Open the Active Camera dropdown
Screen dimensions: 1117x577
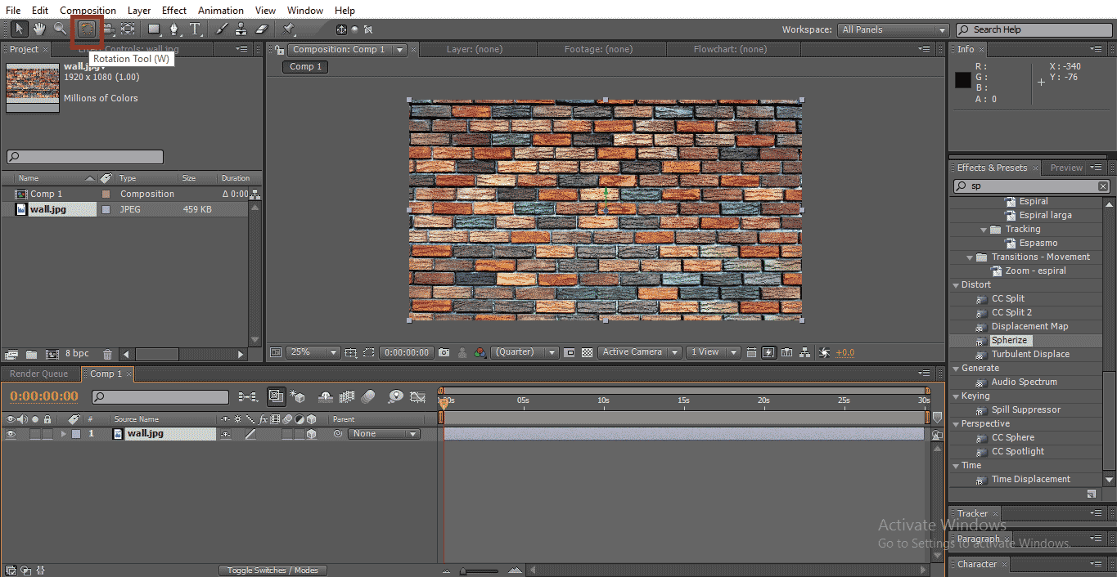pos(640,352)
